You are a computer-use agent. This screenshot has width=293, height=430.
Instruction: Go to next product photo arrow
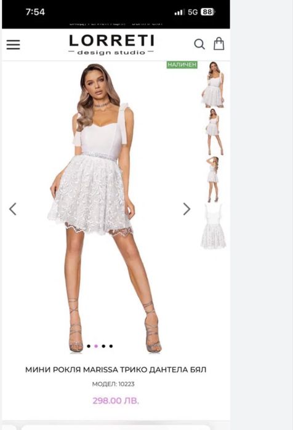click(x=187, y=209)
